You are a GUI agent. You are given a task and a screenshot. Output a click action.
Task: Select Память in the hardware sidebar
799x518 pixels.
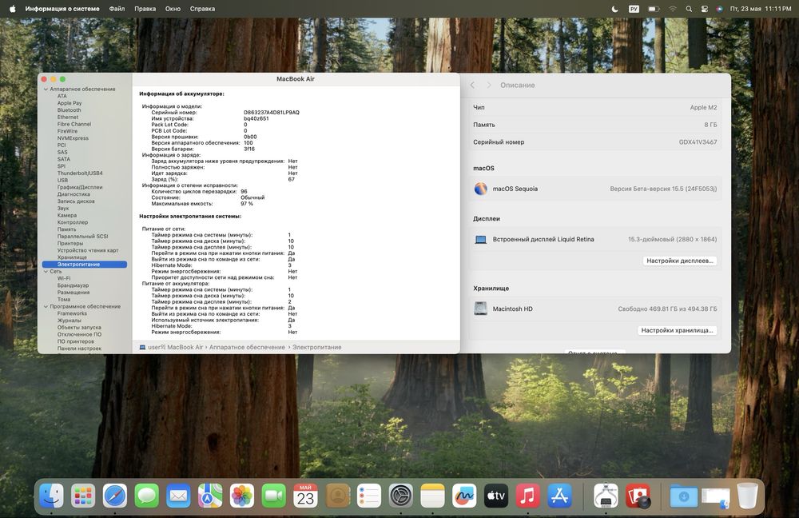click(x=67, y=229)
